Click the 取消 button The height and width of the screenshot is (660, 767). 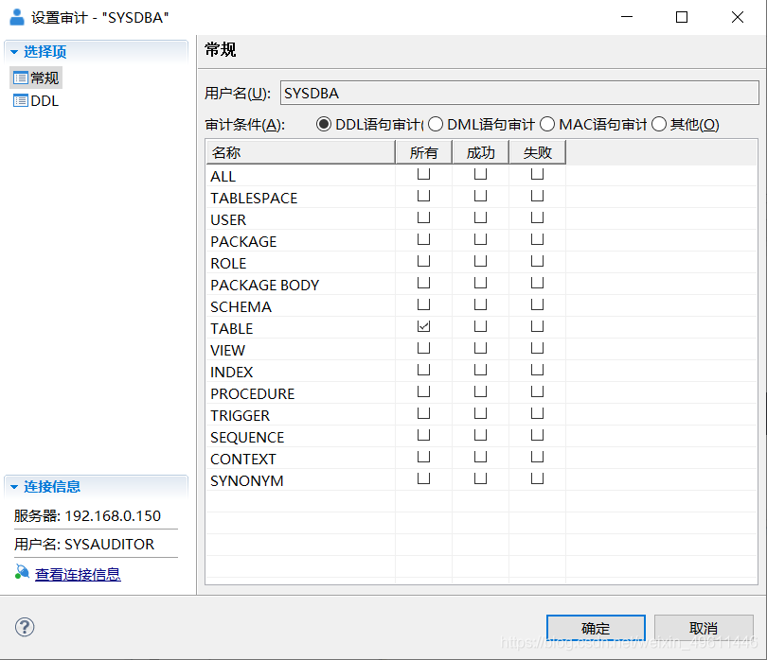[x=704, y=628]
